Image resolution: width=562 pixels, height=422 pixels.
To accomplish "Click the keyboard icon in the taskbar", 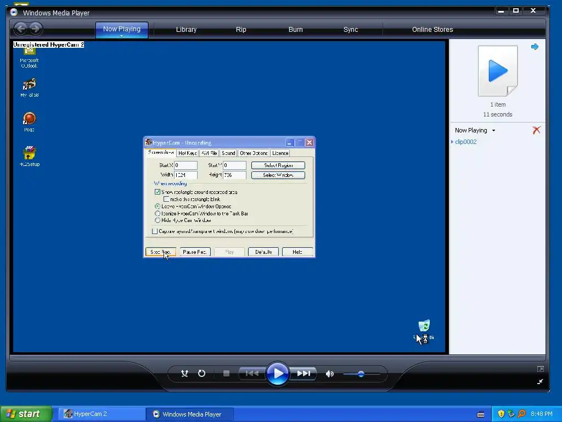I will click(x=481, y=414).
